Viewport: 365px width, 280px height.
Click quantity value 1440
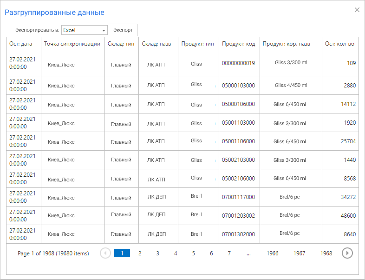350,160
